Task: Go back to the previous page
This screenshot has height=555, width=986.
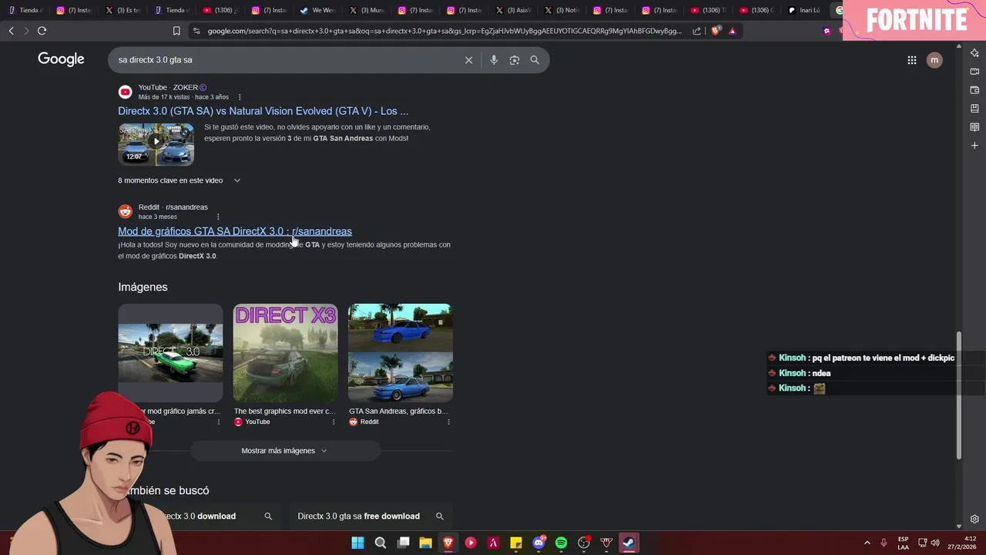Action: pos(11,31)
